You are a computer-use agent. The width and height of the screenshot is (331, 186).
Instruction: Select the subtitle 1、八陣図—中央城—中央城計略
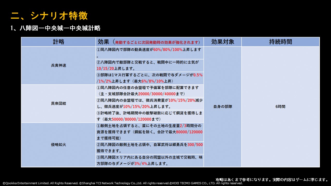[55, 28]
